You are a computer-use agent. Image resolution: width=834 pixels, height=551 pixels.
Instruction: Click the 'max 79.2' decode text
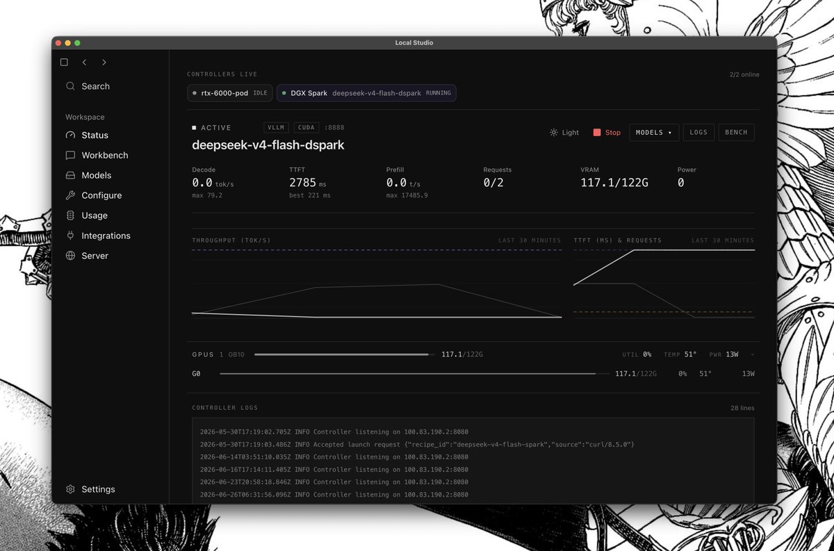(206, 196)
